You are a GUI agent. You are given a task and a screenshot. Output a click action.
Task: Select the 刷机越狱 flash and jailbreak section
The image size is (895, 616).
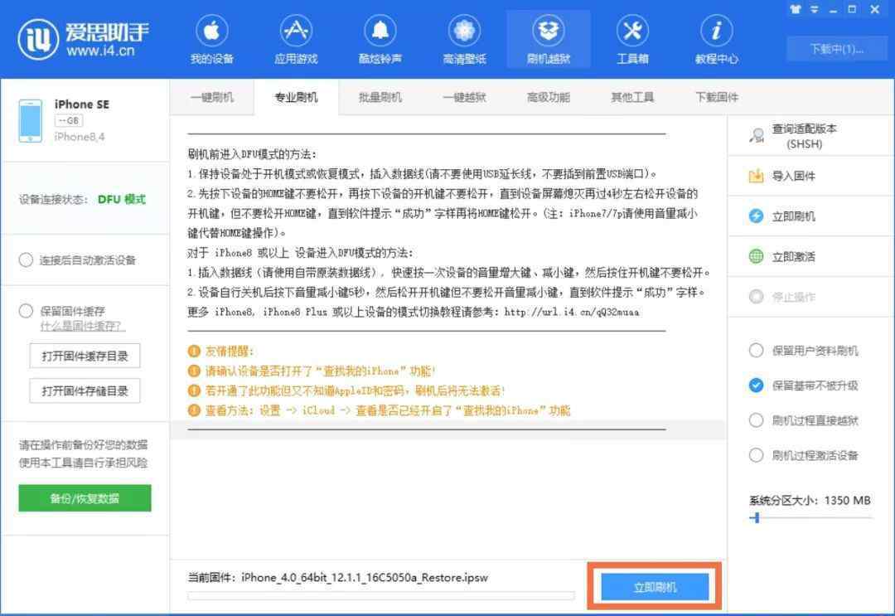click(549, 40)
